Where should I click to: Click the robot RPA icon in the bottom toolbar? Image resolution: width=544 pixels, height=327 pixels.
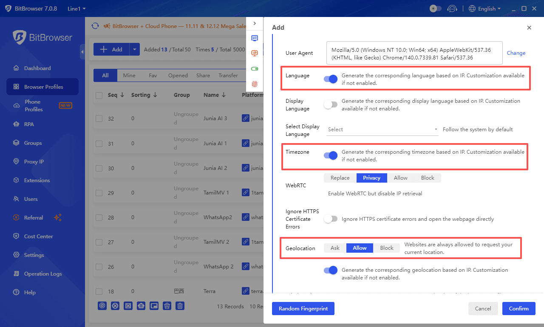click(141, 306)
